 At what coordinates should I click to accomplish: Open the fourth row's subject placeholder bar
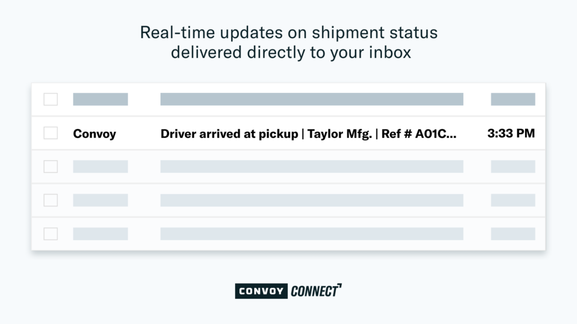click(x=312, y=200)
